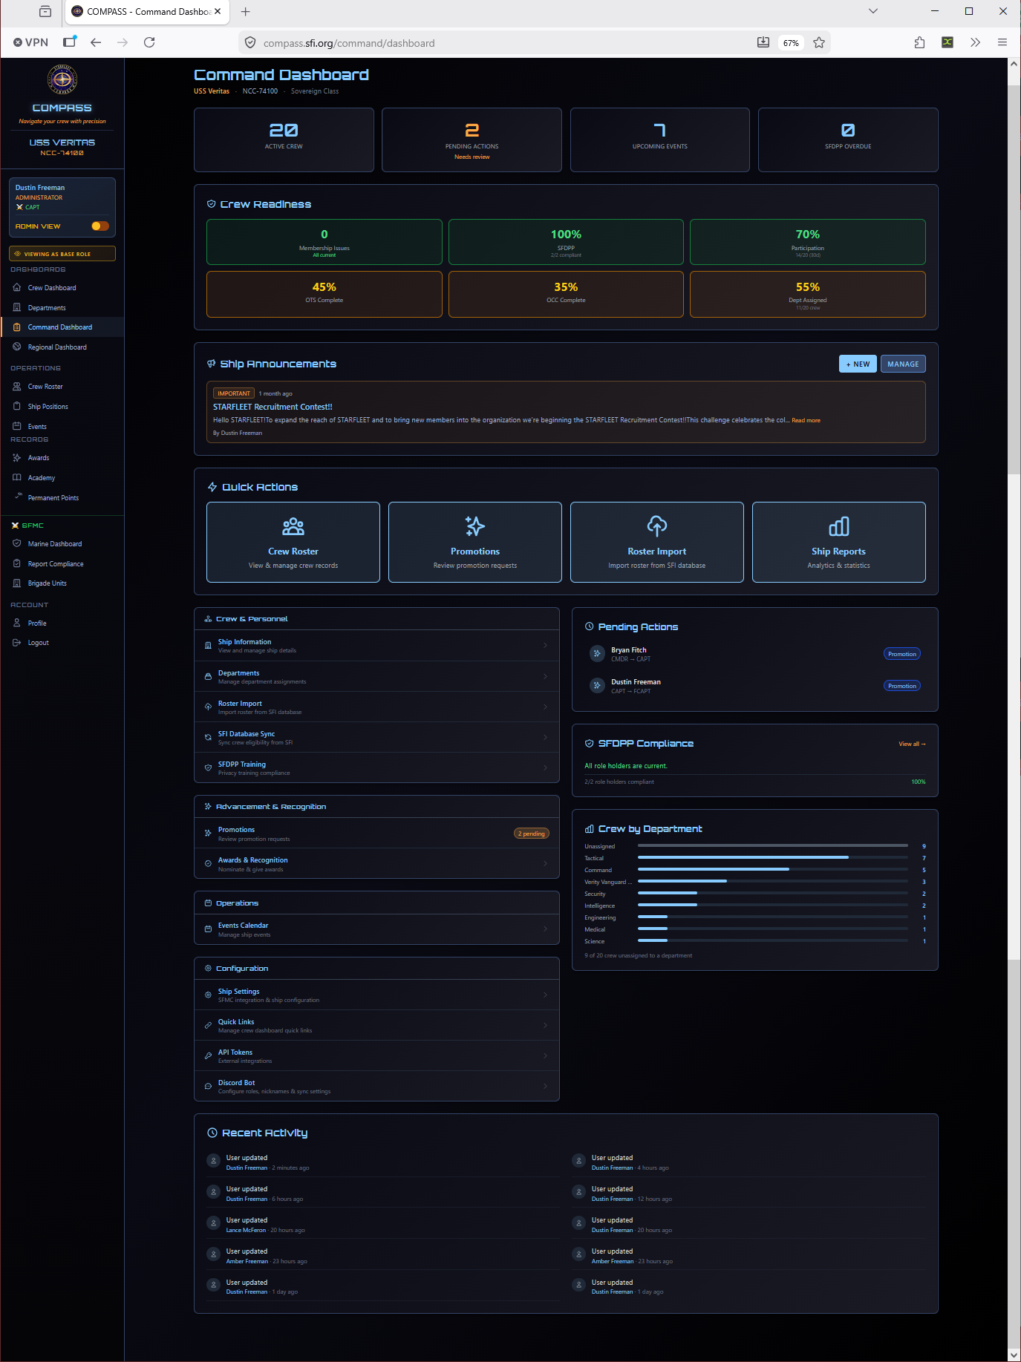1021x1362 pixels.
Task: Click the browser downloads icon
Action: click(x=763, y=42)
